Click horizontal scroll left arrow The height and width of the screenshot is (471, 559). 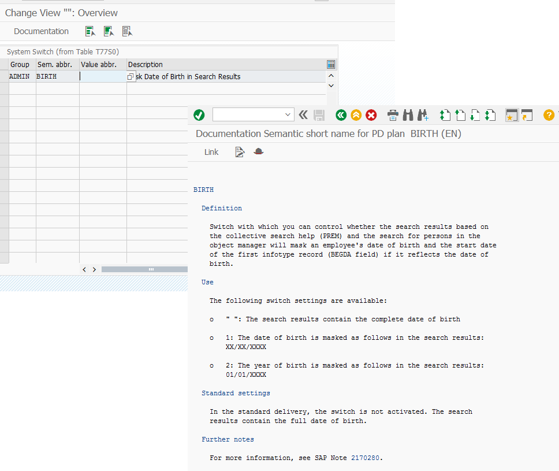84,269
